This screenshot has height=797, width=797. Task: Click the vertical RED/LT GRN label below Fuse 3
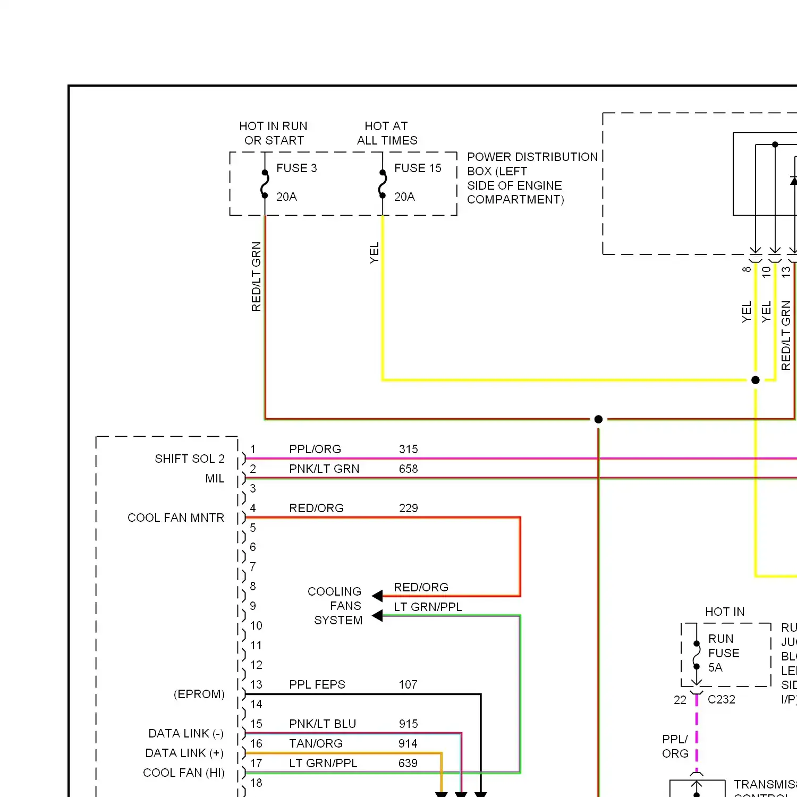[x=257, y=276]
